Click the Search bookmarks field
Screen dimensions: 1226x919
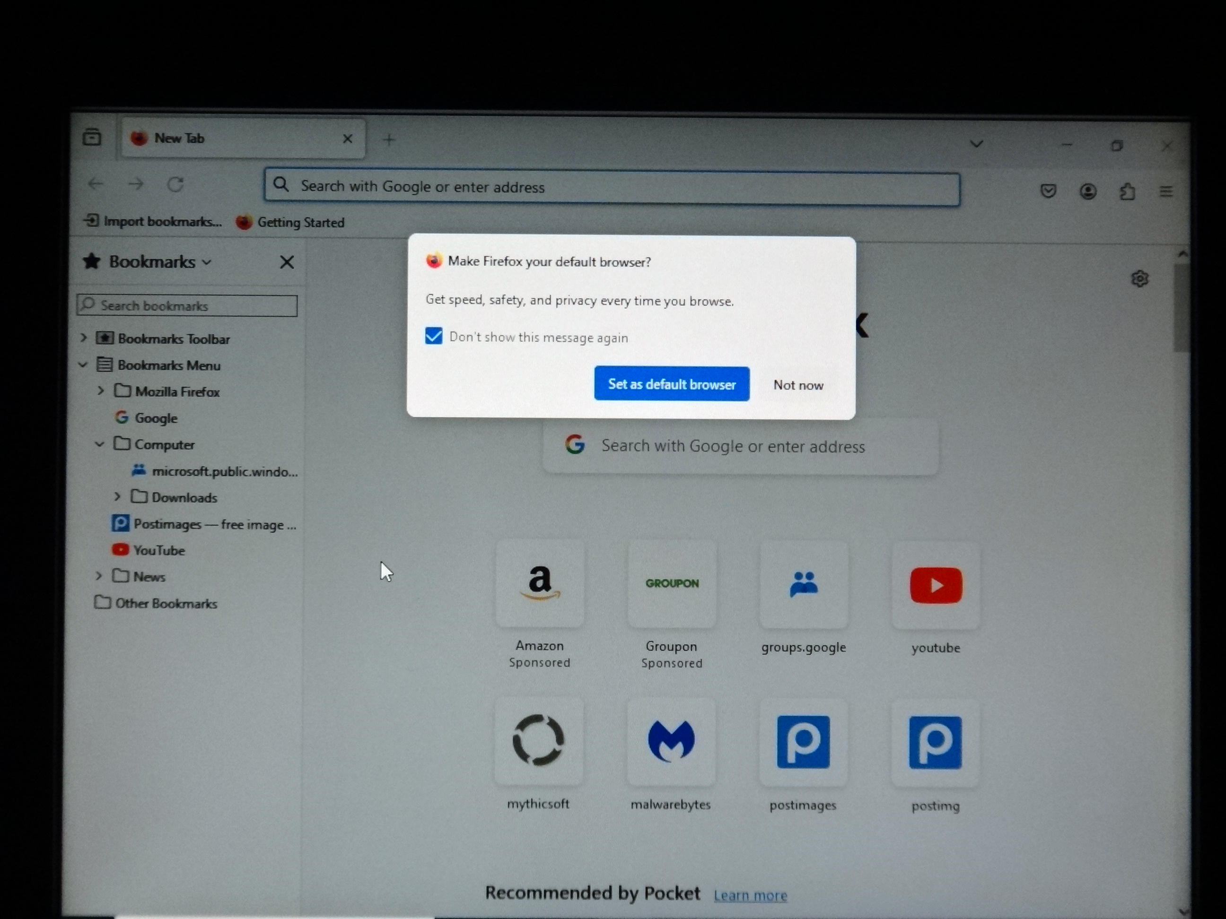[x=187, y=305]
